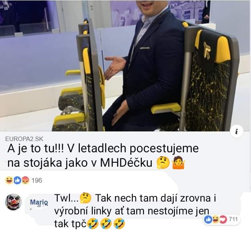Click the haha icon on Mario's comment
Screen dimensions: 251x232
[215, 219]
